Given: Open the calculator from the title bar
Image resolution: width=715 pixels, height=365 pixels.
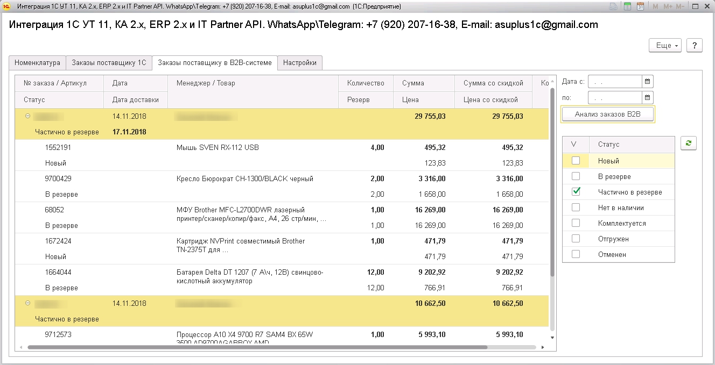Looking at the screenshot, I should tap(627, 6).
